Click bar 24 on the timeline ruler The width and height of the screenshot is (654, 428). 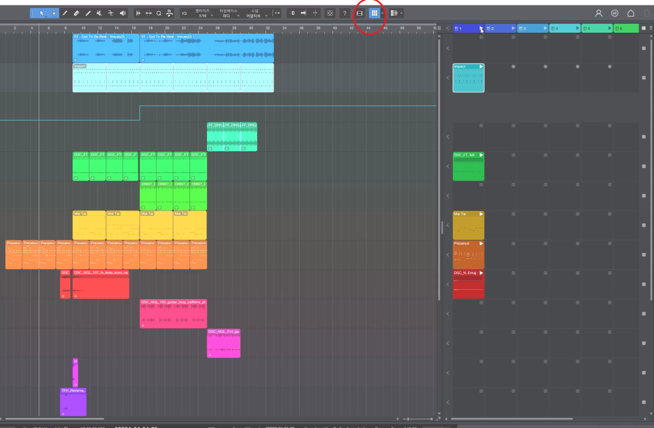(201, 28)
